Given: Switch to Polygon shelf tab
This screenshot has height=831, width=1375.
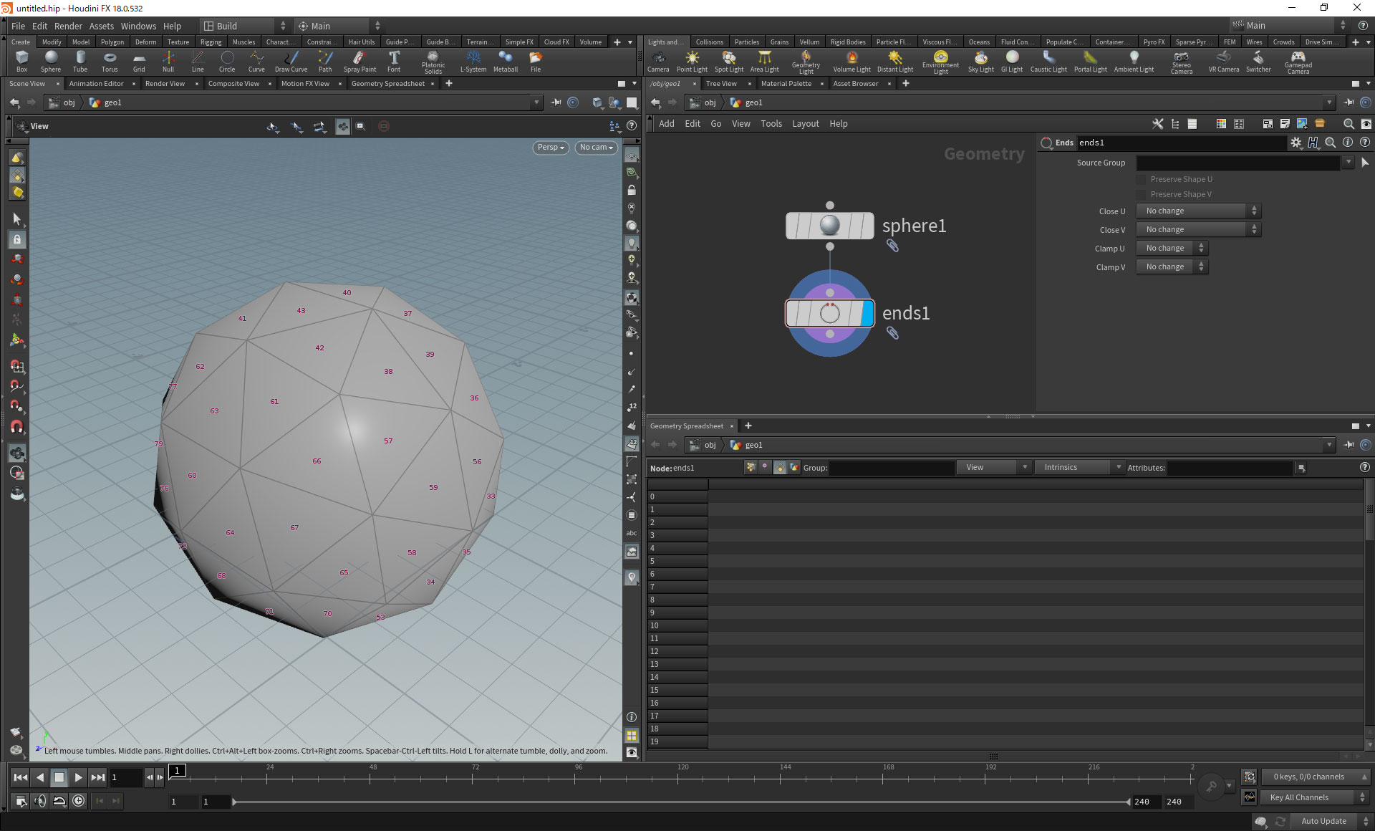Looking at the screenshot, I should (x=112, y=42).
